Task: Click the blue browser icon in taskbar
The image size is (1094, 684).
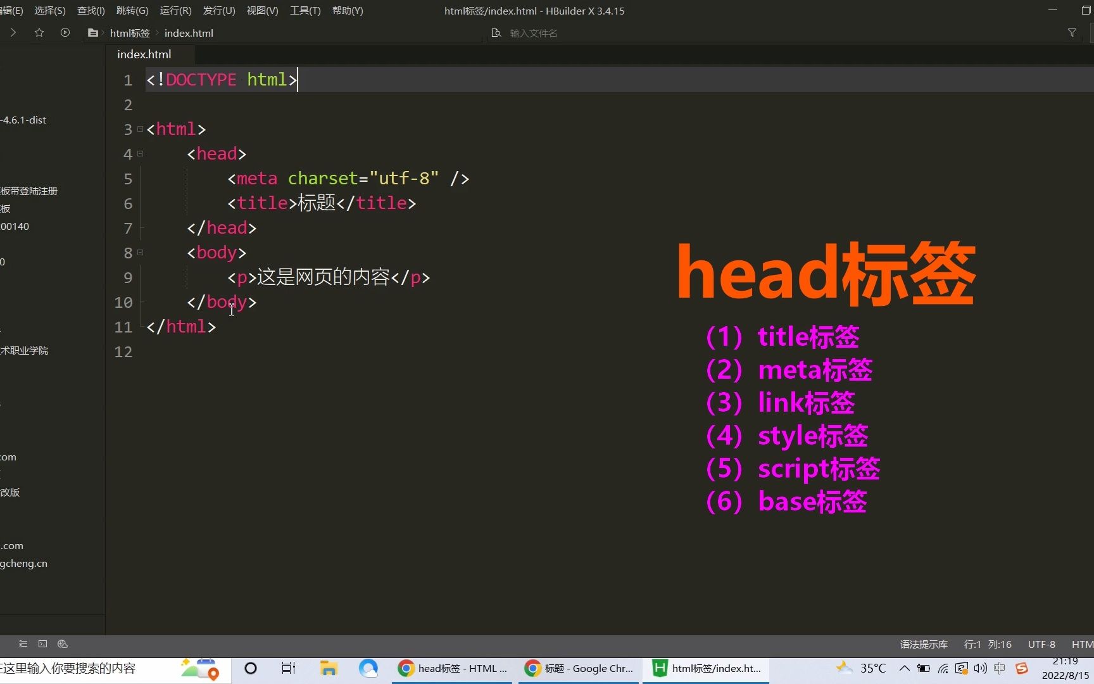Action: tap(368, 669)
